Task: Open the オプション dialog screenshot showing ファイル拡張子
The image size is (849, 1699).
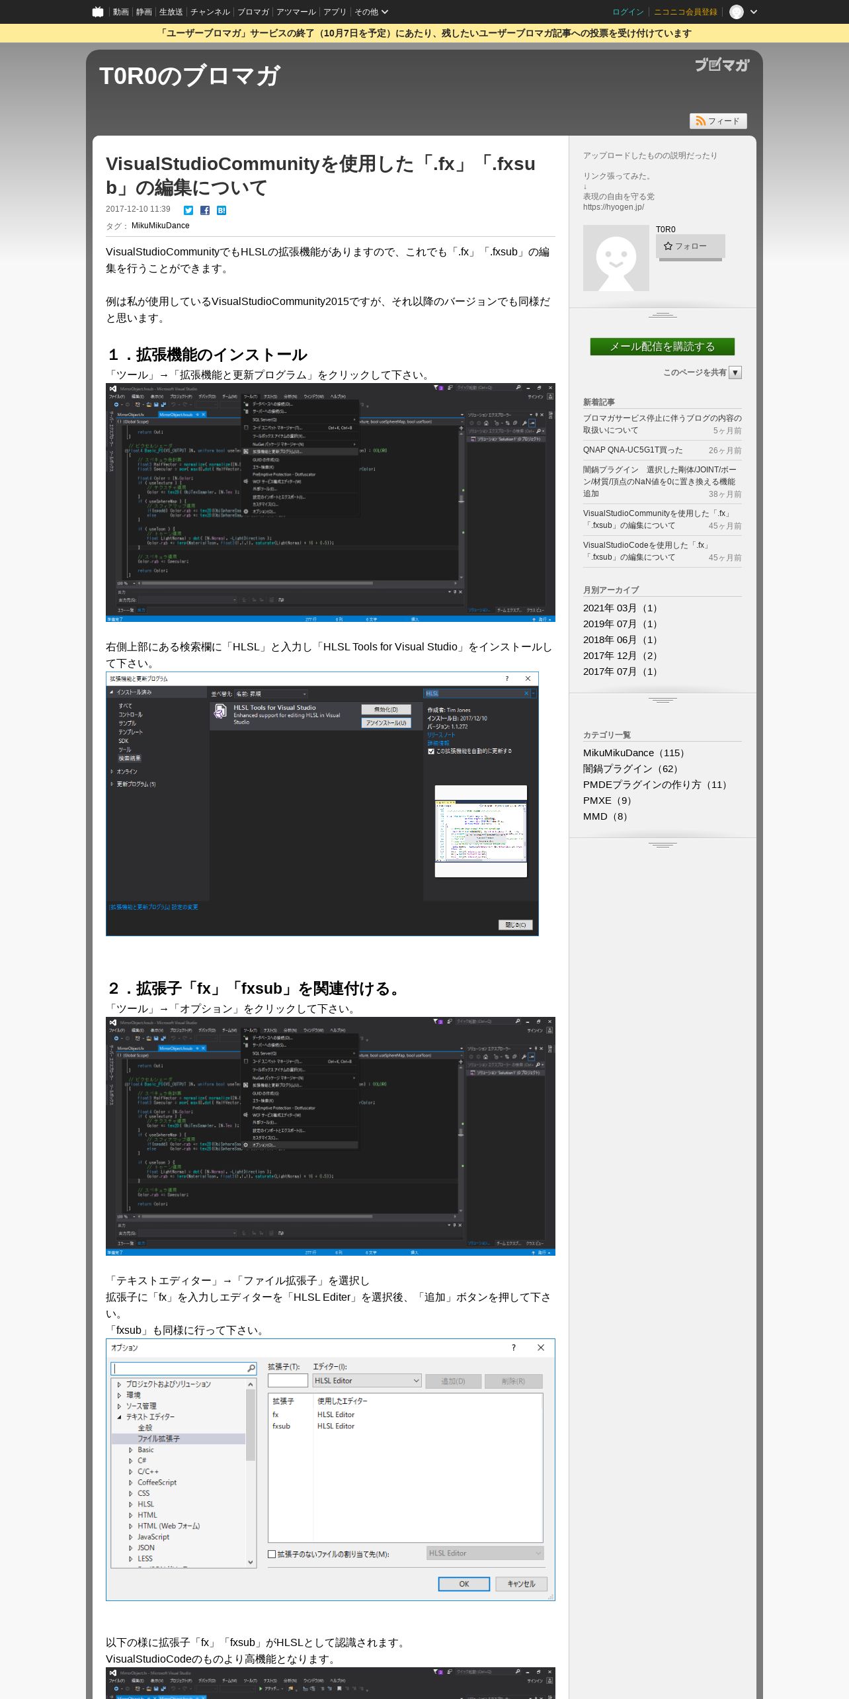Action: tap(331, 1470)
